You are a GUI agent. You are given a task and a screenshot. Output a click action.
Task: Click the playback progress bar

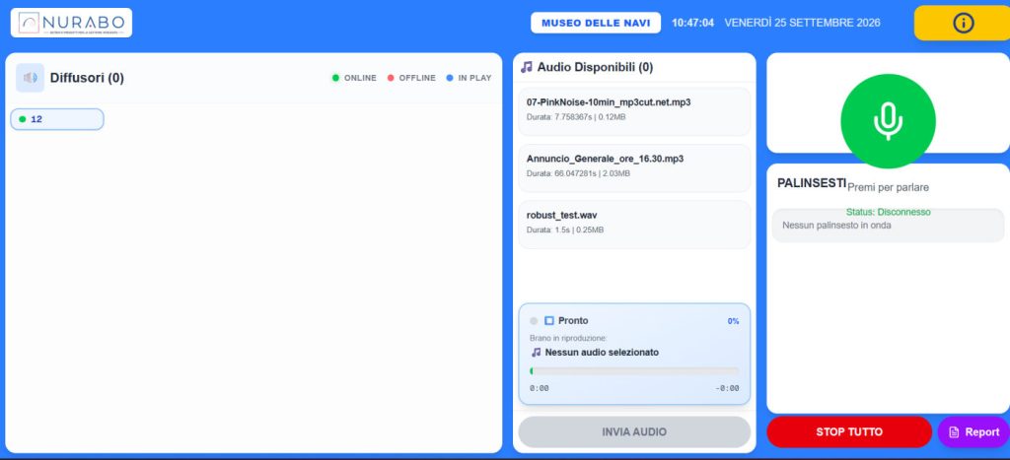(x=634, y=371)
